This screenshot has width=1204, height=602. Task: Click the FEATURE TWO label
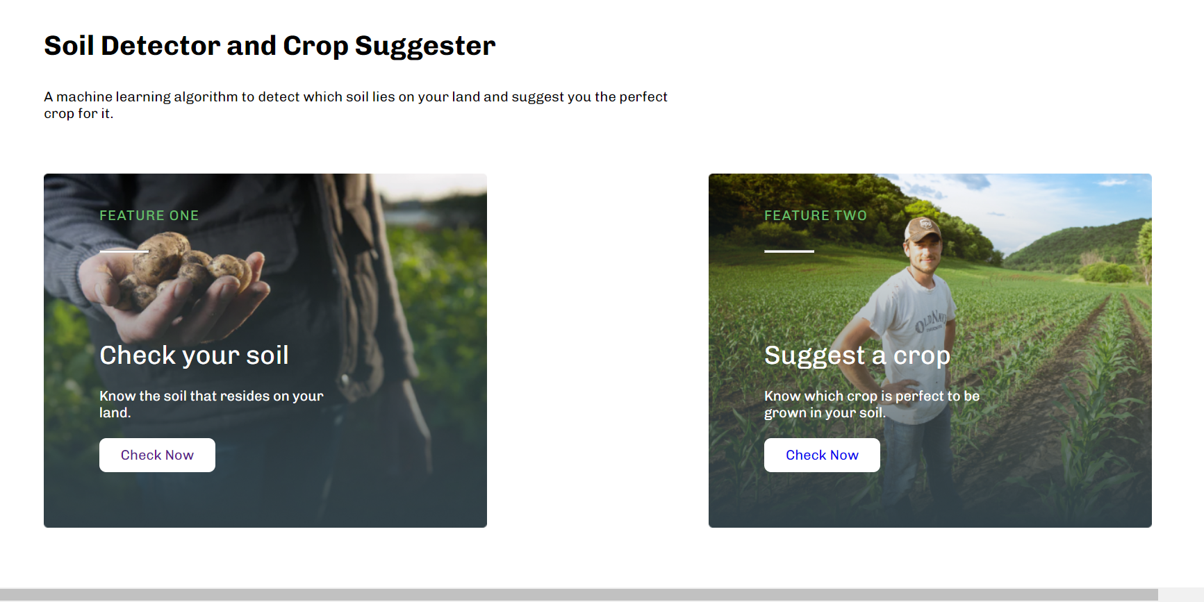coord(816,216)
